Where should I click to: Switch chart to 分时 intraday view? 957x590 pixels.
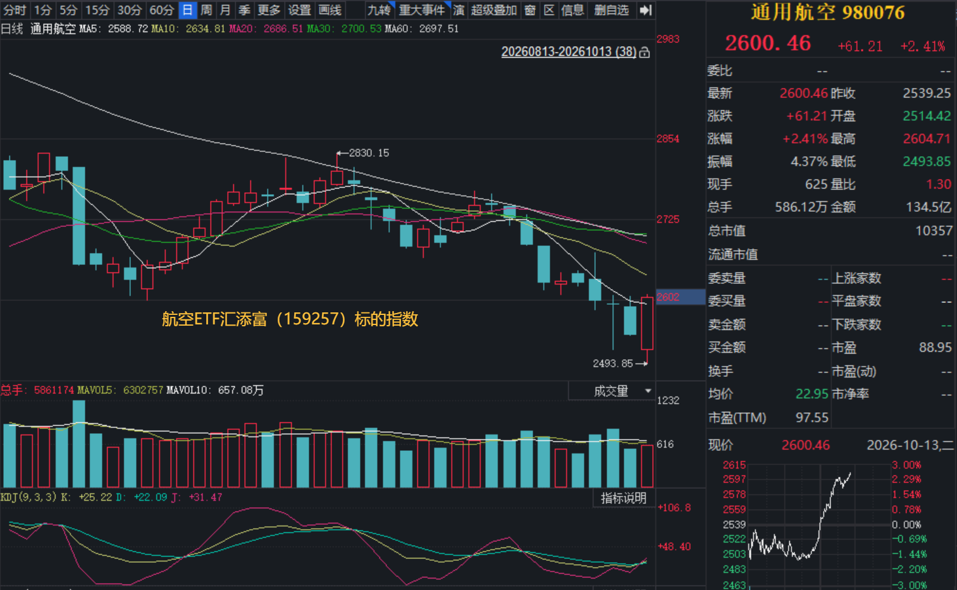click(15, 10)
